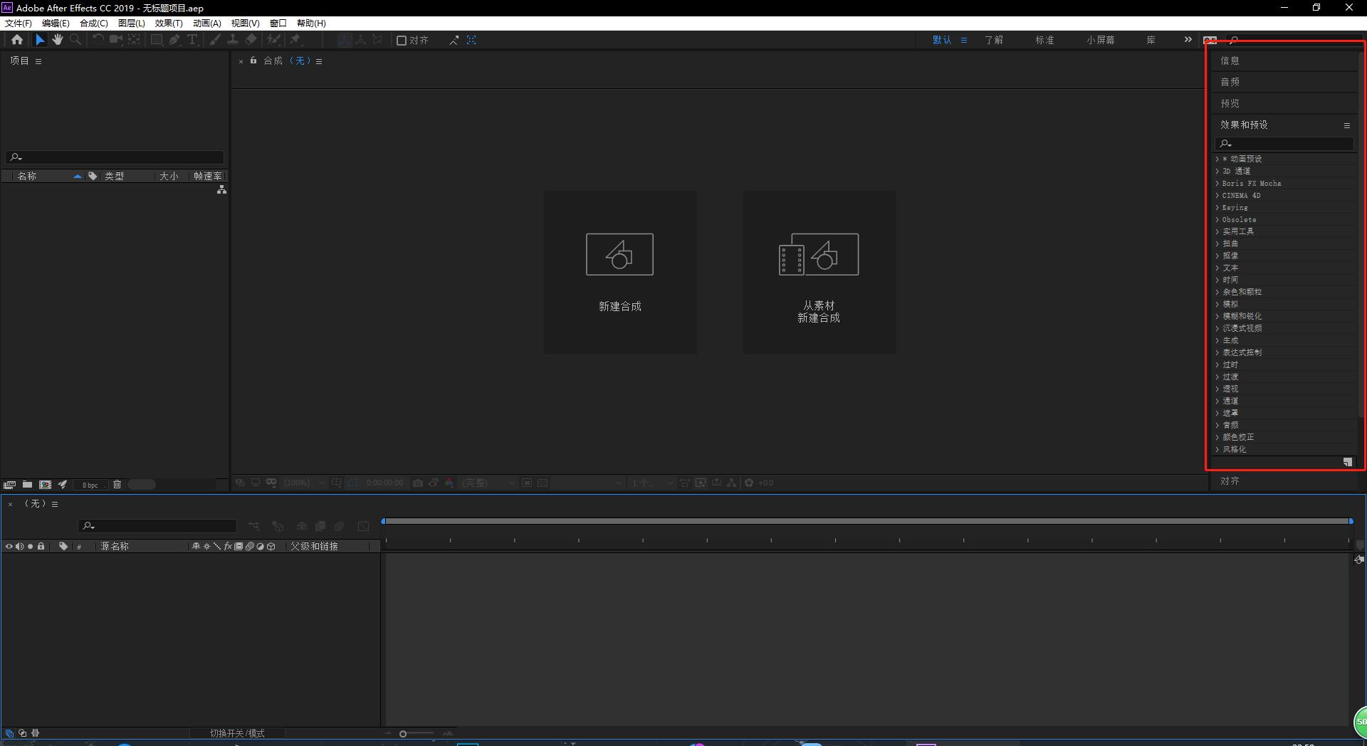Screen dimensions: 1367x746
Task: Open the resolution (完整) dropdown
Action: (488, 483)
